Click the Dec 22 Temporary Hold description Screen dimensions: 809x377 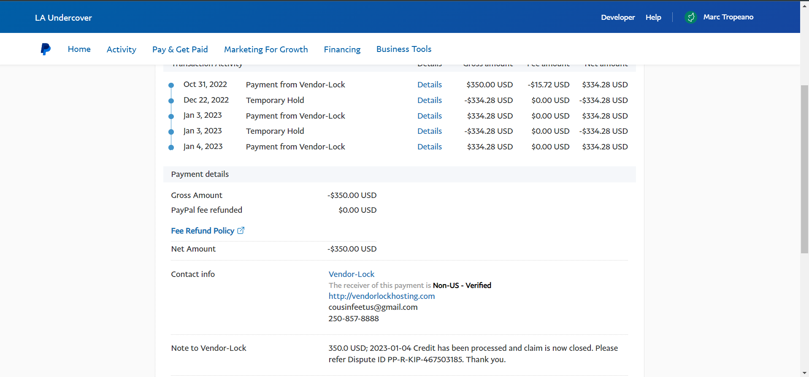pos(275,100)
